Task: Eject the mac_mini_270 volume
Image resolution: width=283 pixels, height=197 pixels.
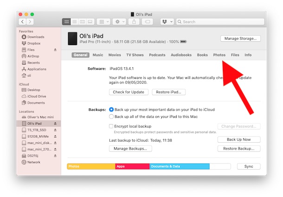Action: click(x=55, y=149)
